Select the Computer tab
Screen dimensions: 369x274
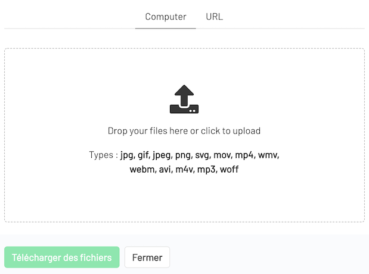(166, 17)
